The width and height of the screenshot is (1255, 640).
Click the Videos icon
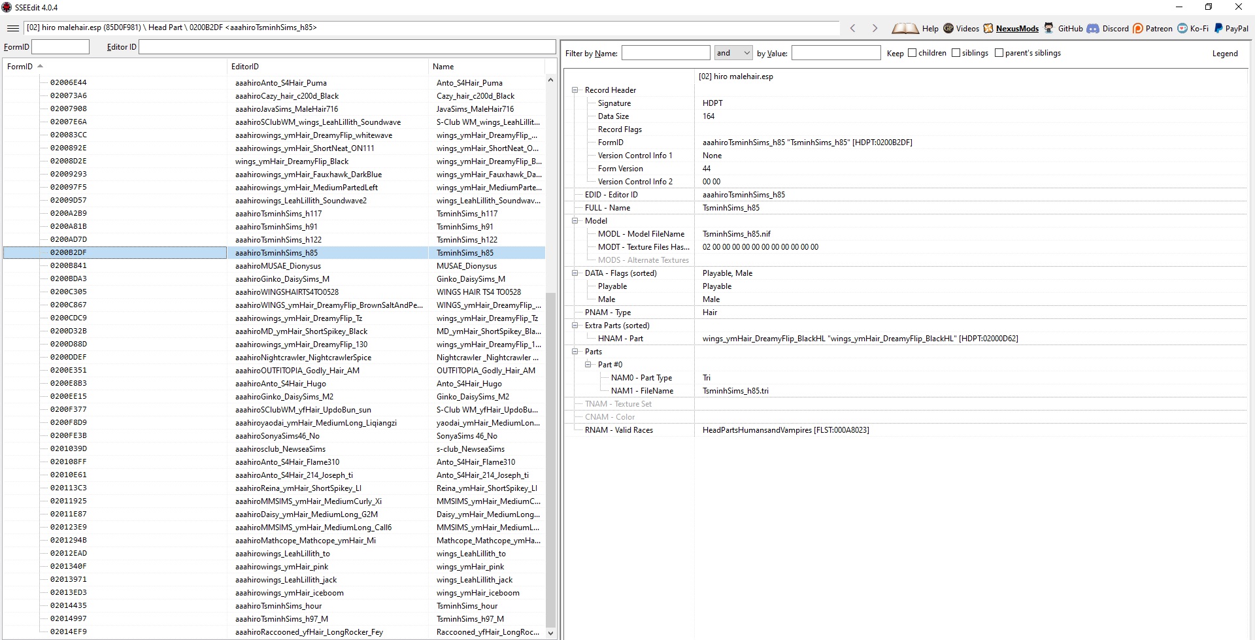click(x=948, y=28)
